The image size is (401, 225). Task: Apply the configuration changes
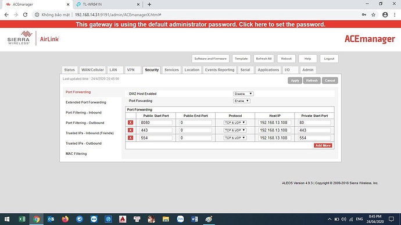(295, 81)
